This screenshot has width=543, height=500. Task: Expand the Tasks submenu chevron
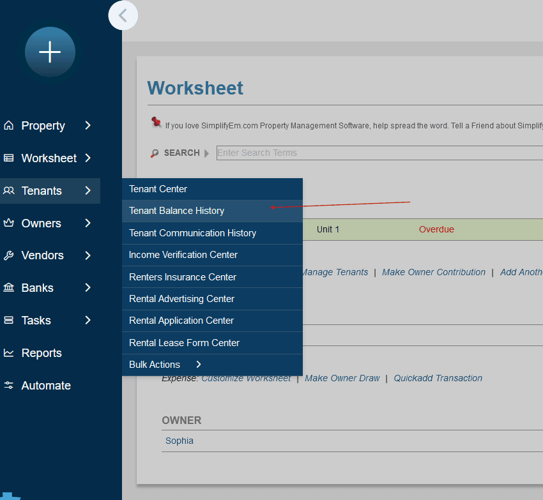(x=88, y=321)
